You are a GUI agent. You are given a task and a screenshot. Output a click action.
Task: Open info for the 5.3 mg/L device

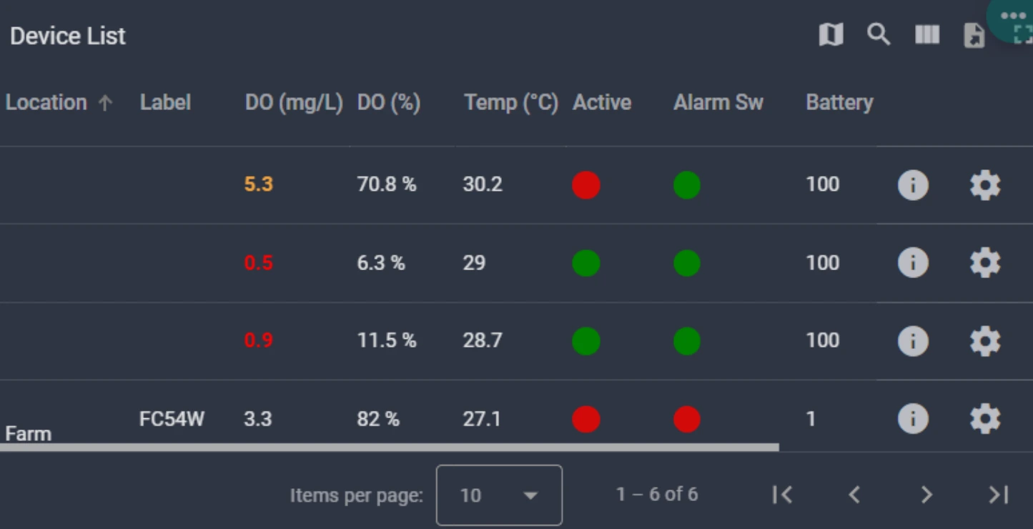click(x=913, y=185)
